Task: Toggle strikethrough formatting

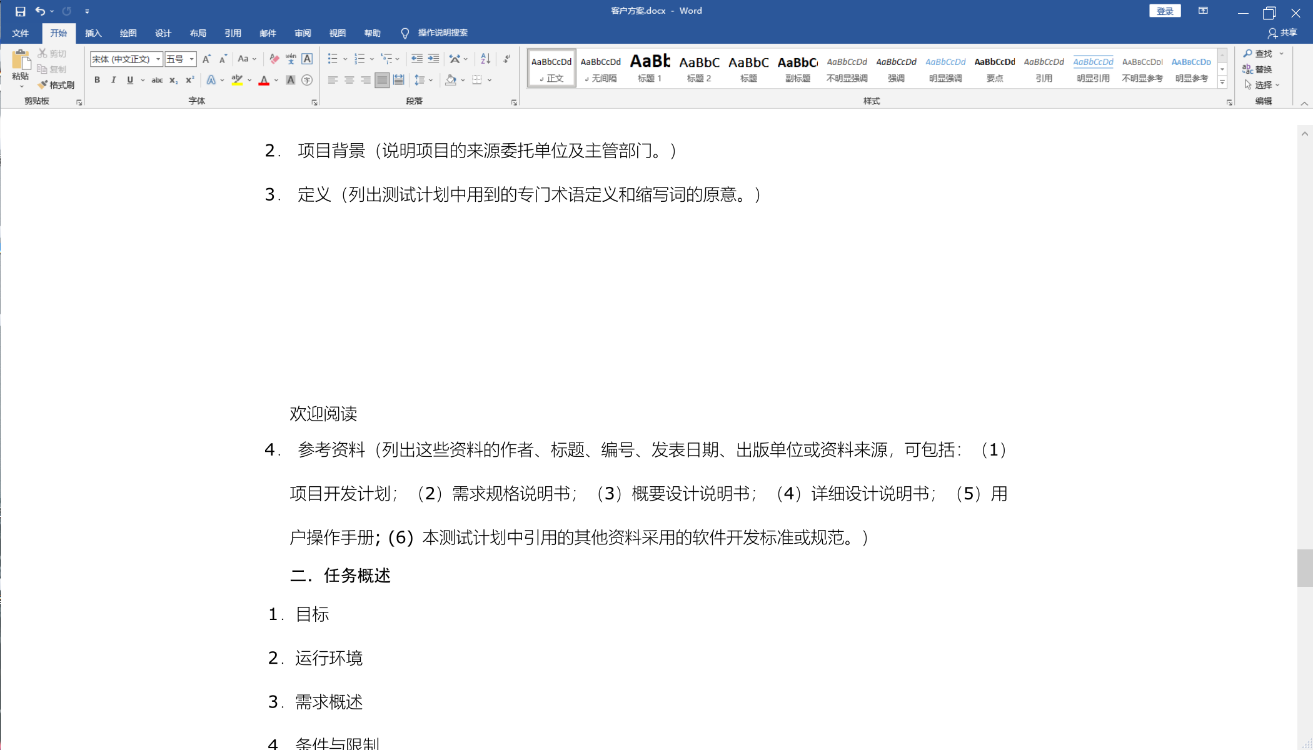Action: 157,80
